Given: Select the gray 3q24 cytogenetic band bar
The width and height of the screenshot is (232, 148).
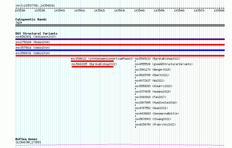Looking at the screenshot, I should [x=120, y=25].
